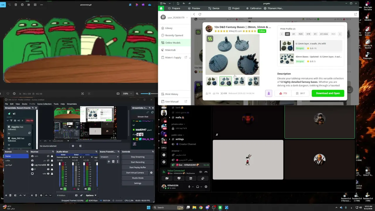This screenshot has height=211, width=375.
Task: Open the Docks menu in OBS
Action: pyautogui.click(x=25, y=104)
